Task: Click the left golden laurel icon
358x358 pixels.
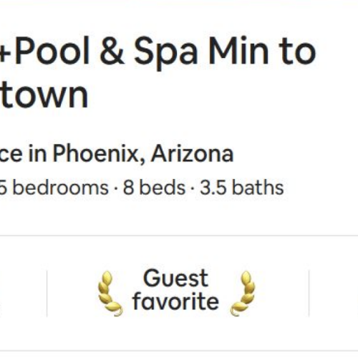Action: click(x=110, y=294)
